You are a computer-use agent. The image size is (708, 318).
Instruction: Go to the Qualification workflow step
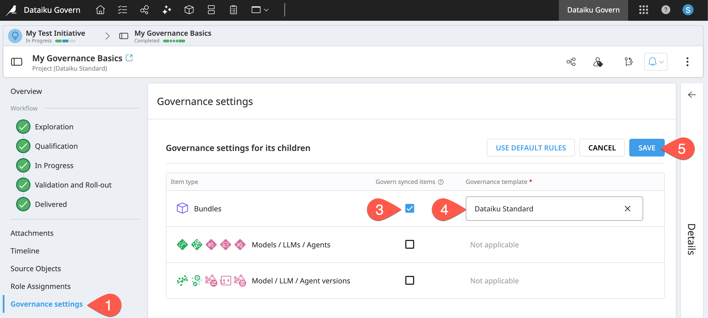pyautogui.click(x=56, y=146)
